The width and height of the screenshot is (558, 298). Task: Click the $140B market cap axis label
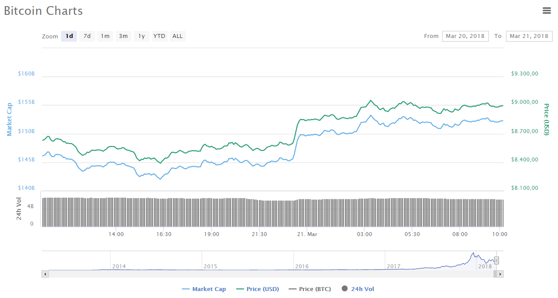click(26, 188)
